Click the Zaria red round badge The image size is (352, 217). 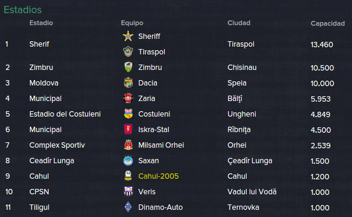tap(128, 98)
